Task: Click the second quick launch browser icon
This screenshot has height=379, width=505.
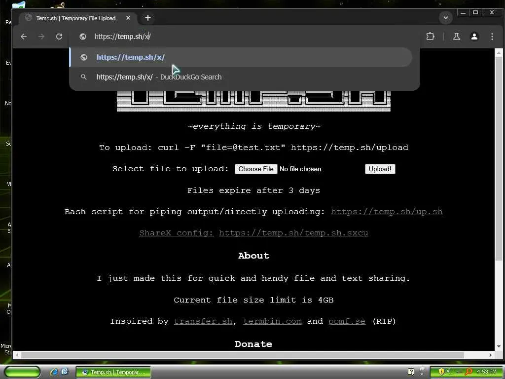Action: [x=65, y=372]
